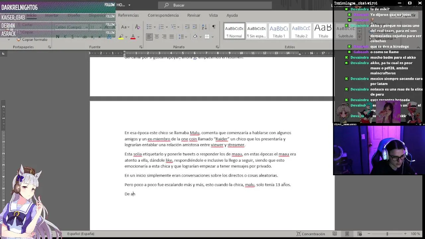Switch to read mode view
This screenshot has width=425, height=239.
335,234
